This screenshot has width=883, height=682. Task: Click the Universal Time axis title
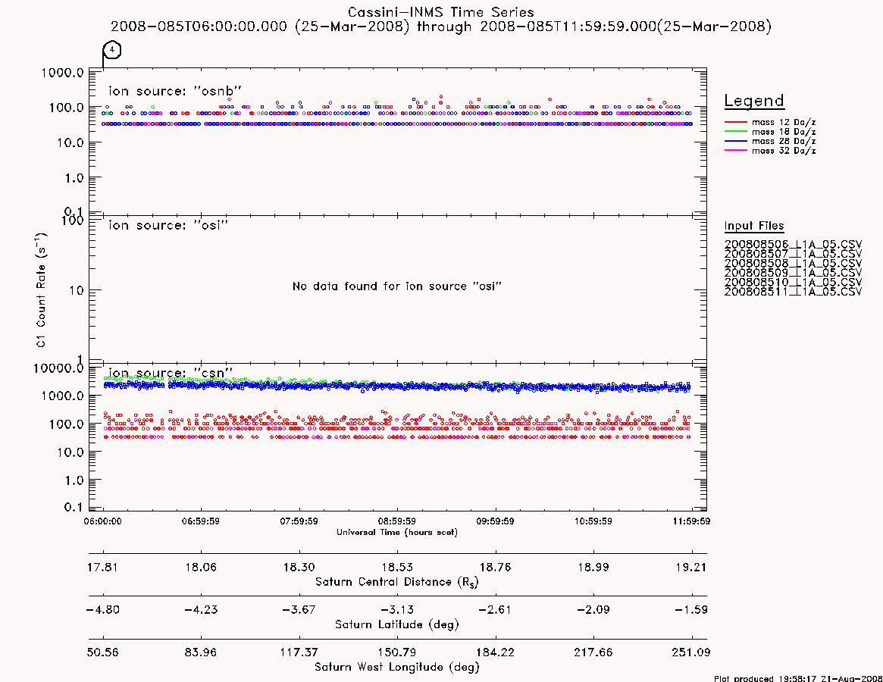(397, 532)
